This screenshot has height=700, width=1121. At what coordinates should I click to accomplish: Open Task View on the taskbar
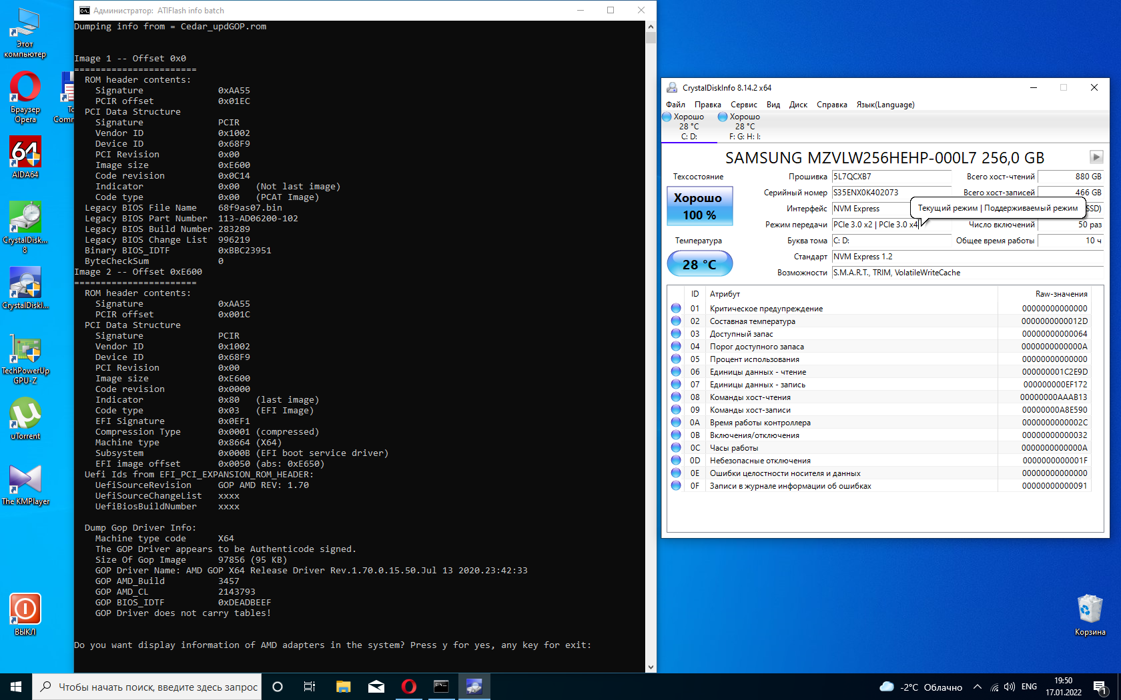pos(310,687)
